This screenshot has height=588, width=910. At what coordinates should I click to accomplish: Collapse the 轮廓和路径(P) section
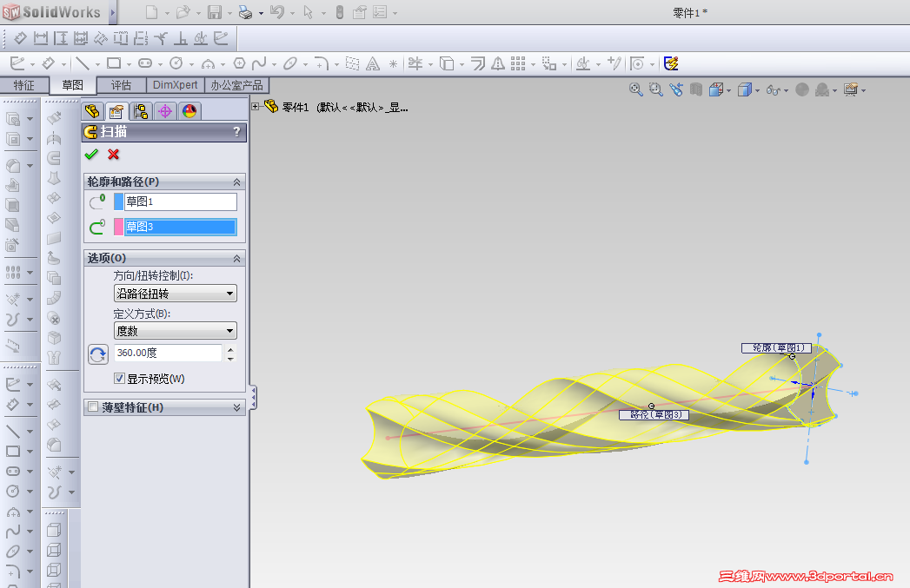click(236, 182)
